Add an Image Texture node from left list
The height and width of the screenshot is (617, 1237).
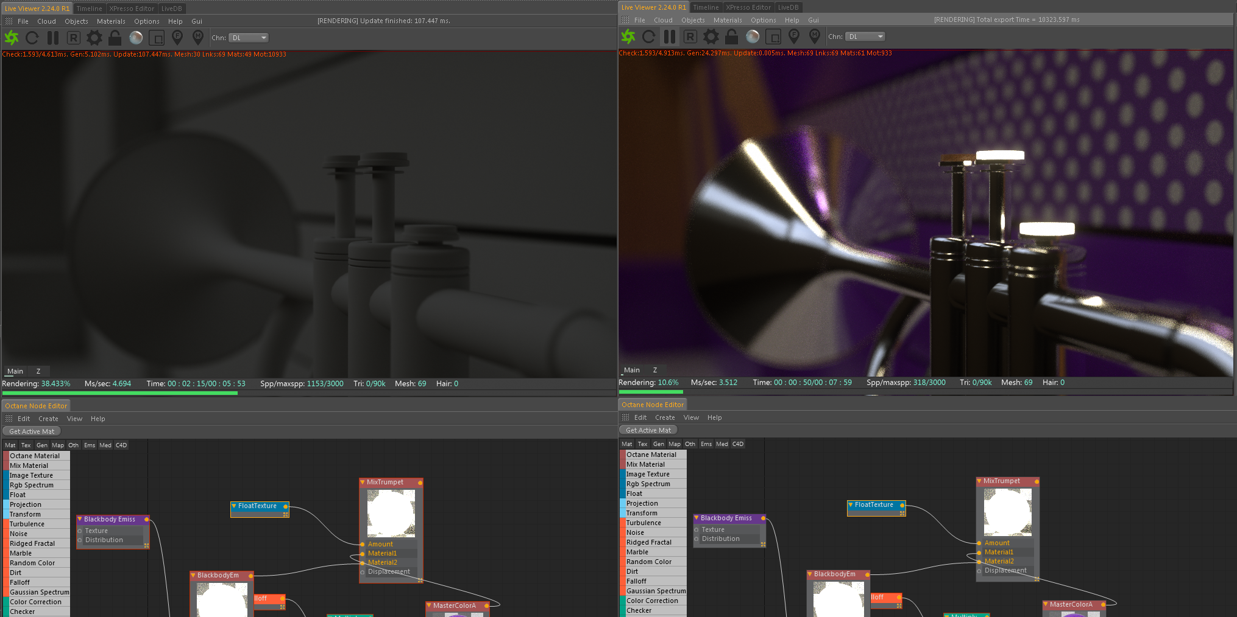[x=37, y=475]
